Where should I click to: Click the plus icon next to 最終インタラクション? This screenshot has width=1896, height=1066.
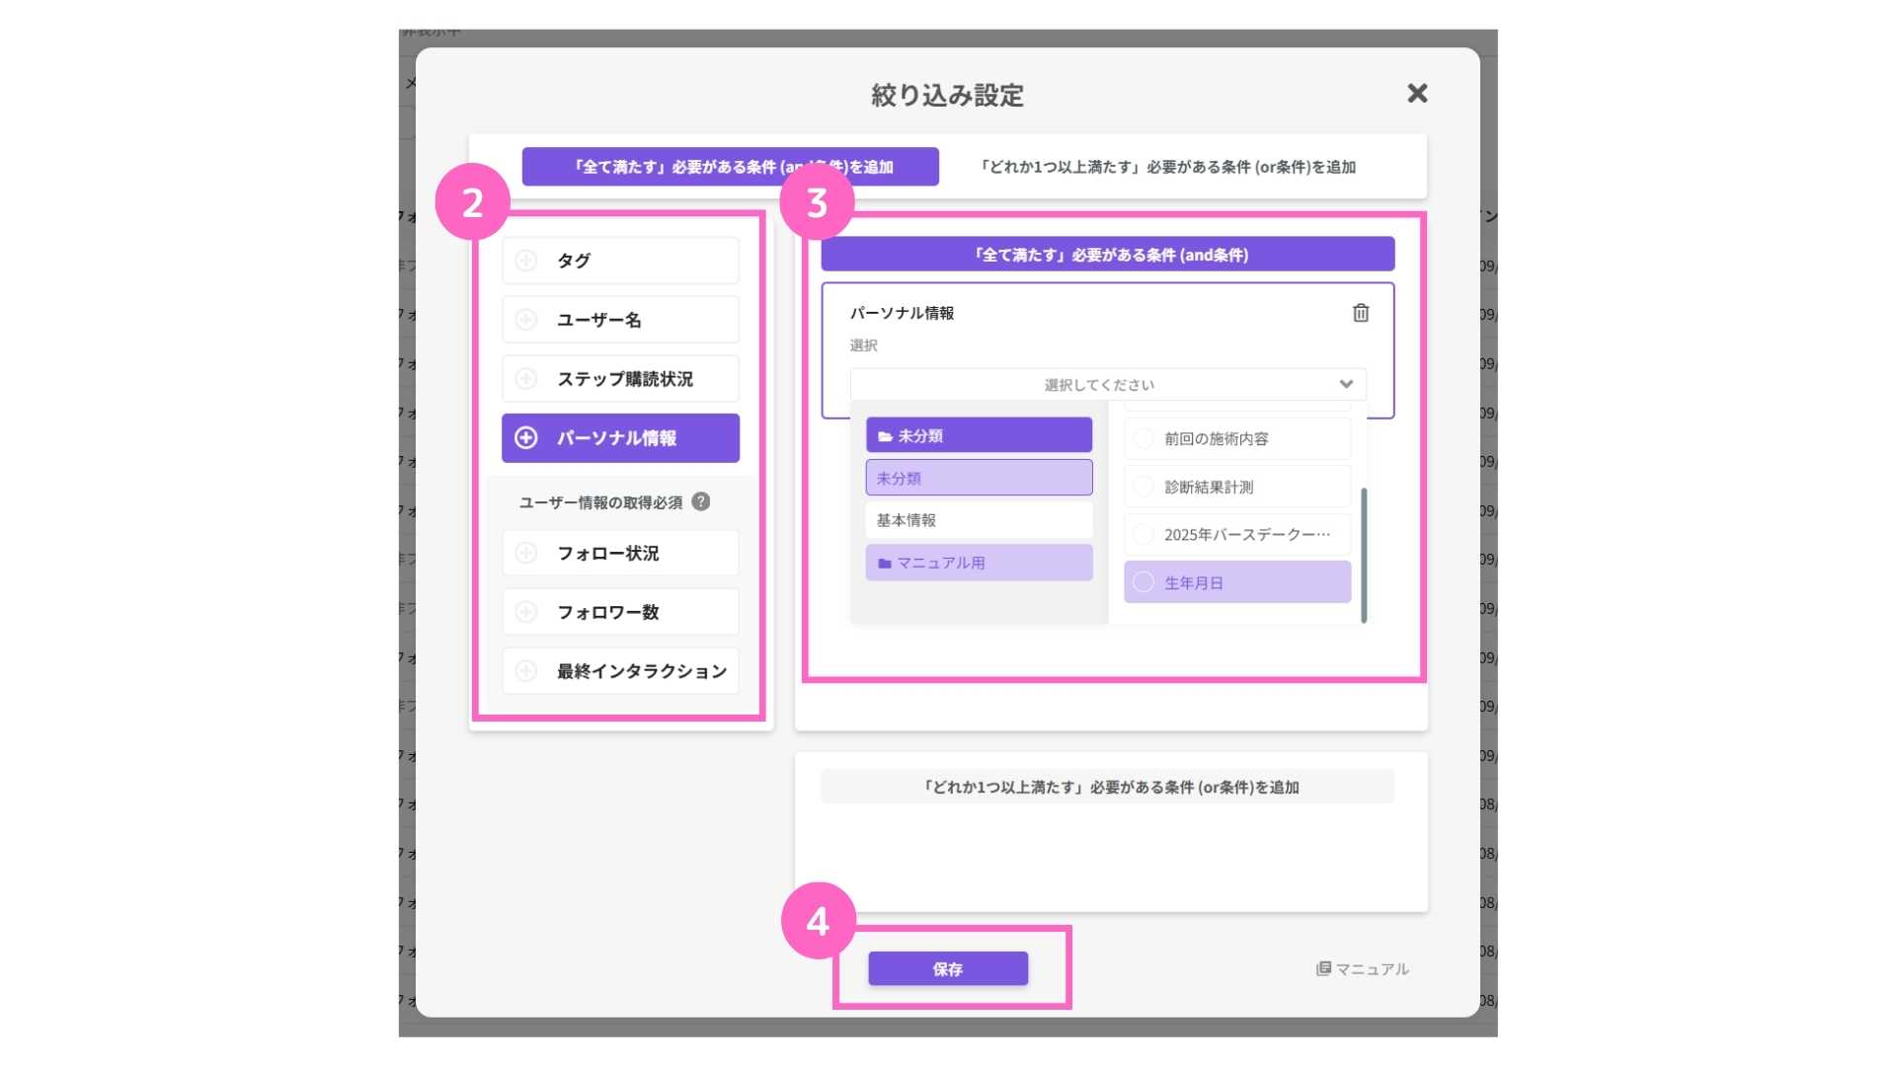click(526, 671)
